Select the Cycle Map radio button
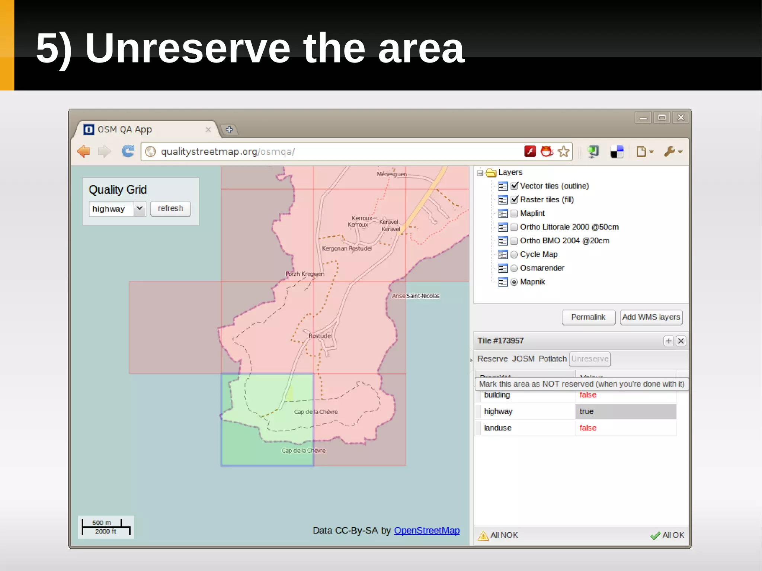The height and width of the screenshot is (571, 762). pyautogui.click(x=514, y=255)
